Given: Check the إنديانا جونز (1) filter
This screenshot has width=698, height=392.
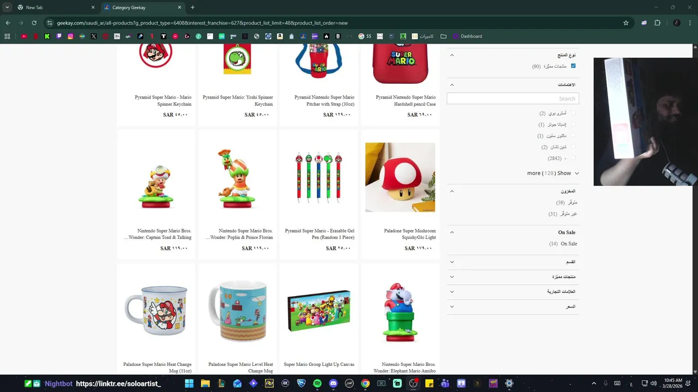Looking at the screenshot, I should (x=573, y=124).
